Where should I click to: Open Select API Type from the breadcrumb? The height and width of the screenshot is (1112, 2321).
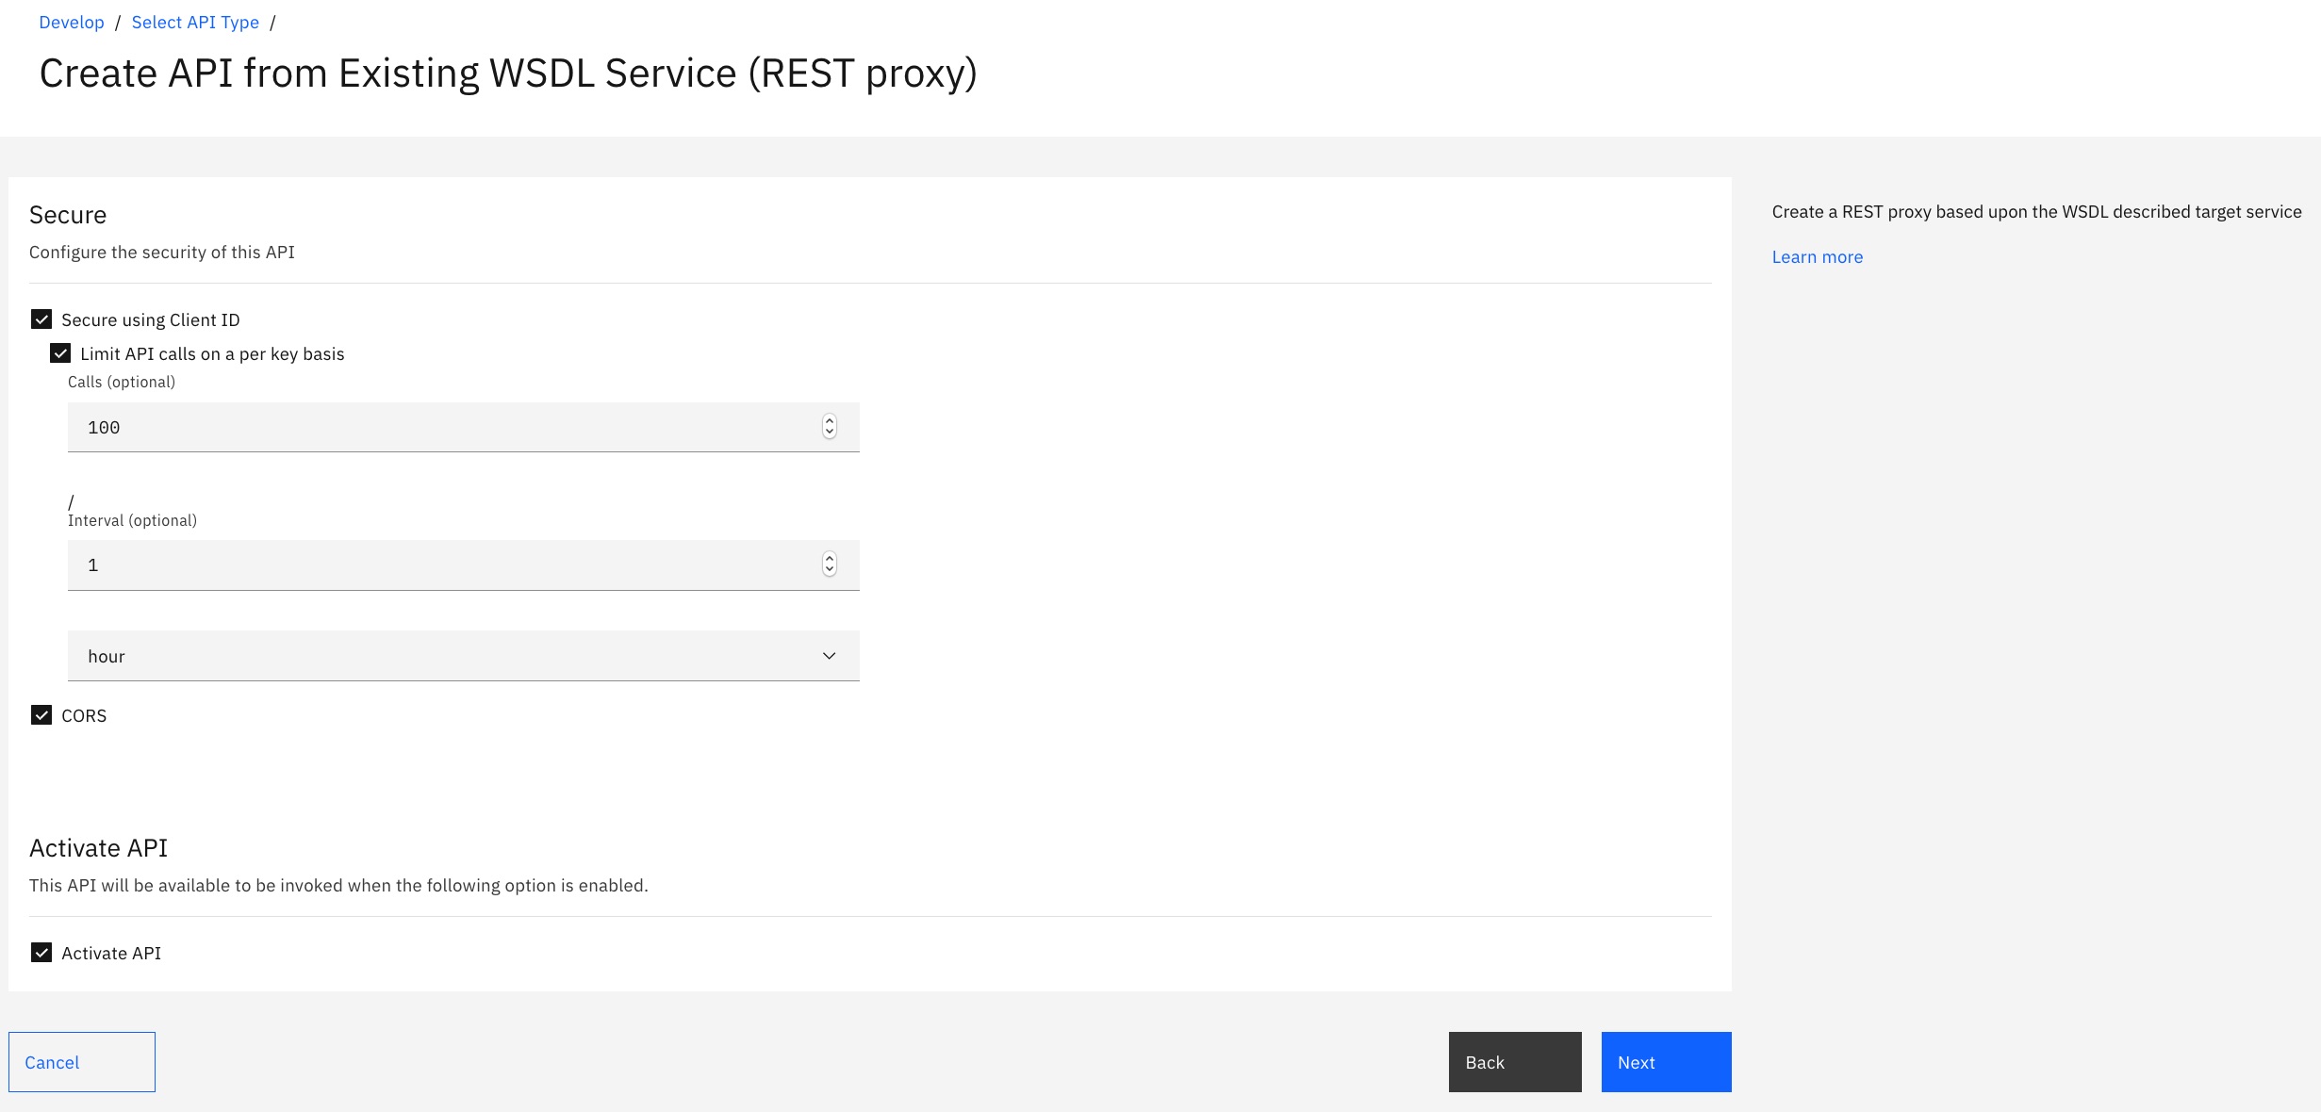point(195,22)
